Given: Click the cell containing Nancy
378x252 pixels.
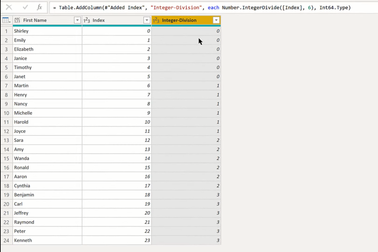Looking at the screenshot, I should tap(48, 104).
